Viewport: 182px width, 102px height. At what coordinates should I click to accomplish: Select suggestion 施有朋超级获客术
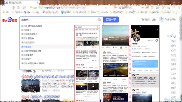pyautogui.click(x=29, y=34)
